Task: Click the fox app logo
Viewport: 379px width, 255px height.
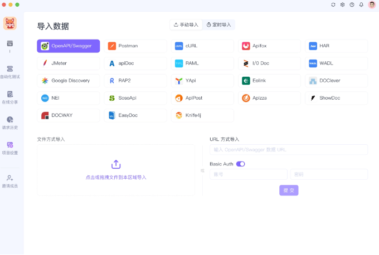Action: 10,23
